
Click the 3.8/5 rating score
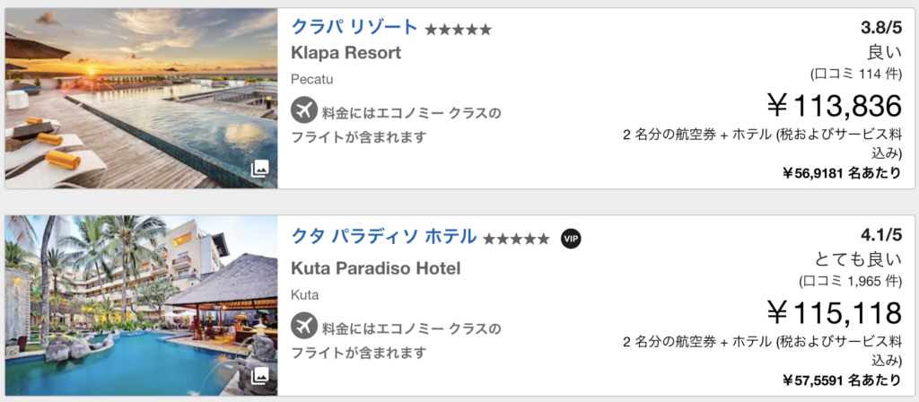click(x=880, y=27)
